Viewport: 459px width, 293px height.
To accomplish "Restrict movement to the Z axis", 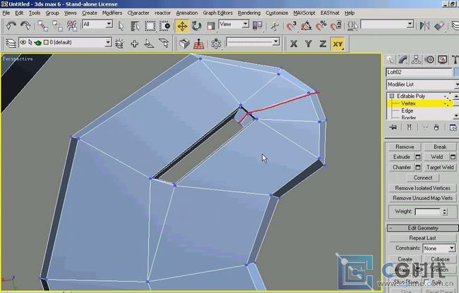I will (x=323, y=44).
